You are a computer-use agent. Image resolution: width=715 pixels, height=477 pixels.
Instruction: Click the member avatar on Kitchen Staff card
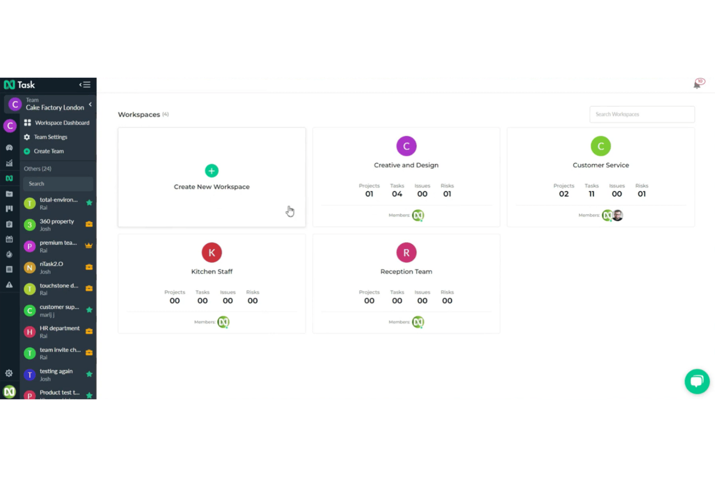[223, 322]
